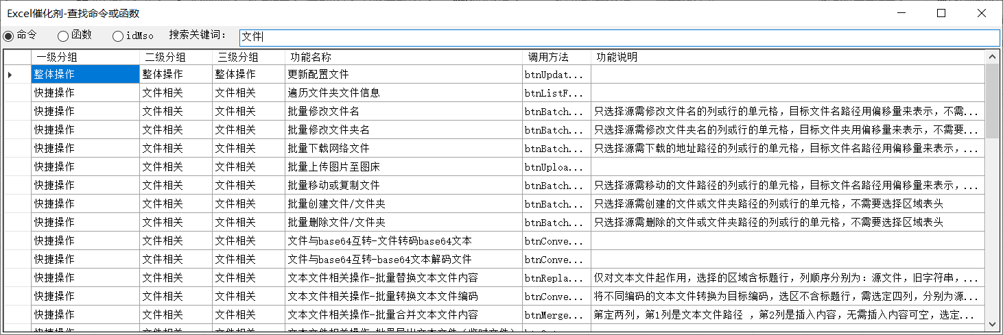The width and height of the screenshot is (1003, 335).
Task: Close the 查找命令或函数 window
Action: click(x=982, y=12)
